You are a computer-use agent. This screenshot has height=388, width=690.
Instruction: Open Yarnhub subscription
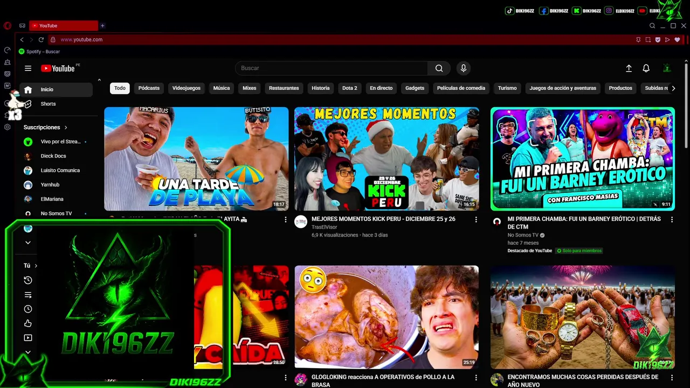[x=56, y=185]
